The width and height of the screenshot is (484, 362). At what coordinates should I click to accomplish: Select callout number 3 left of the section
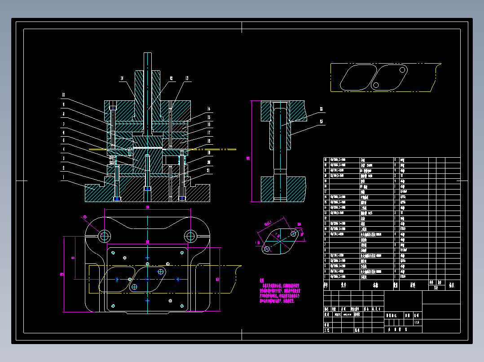coord(64,158)
